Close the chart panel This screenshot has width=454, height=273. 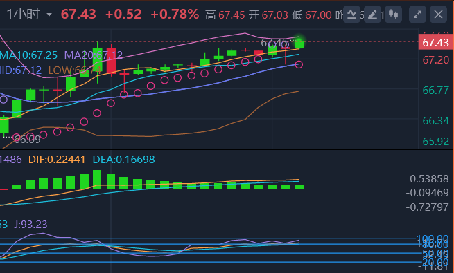point(438,14)
